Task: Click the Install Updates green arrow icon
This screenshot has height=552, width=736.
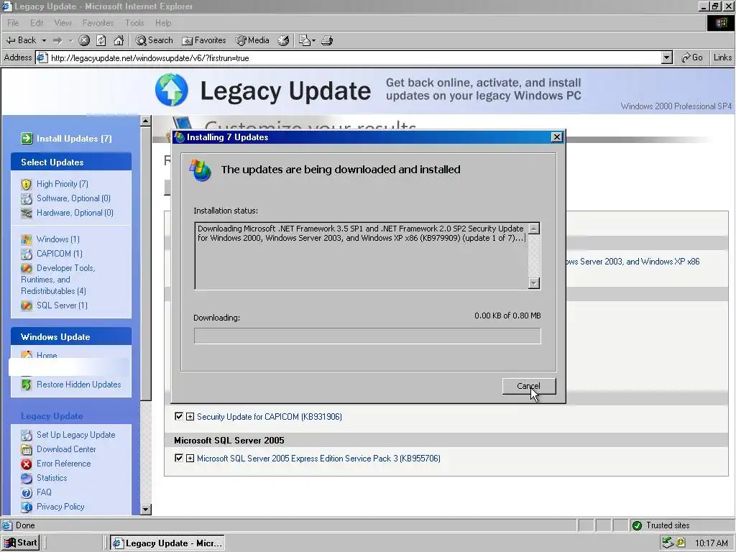Action: tap(27, 139)
